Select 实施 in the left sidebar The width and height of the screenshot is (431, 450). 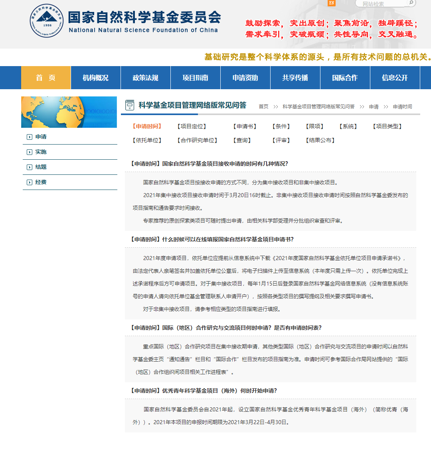(x=41, y=152)
